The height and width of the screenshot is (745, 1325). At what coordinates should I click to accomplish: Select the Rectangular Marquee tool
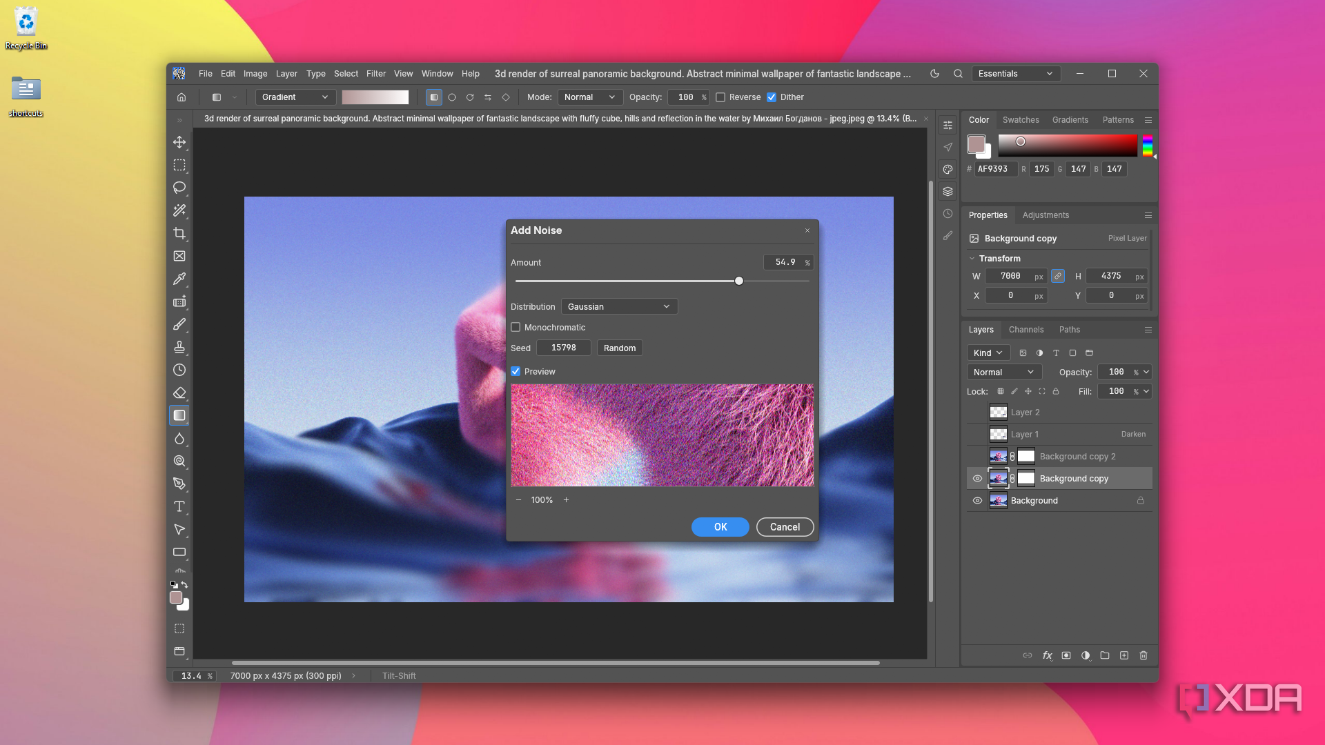point(179,165)
